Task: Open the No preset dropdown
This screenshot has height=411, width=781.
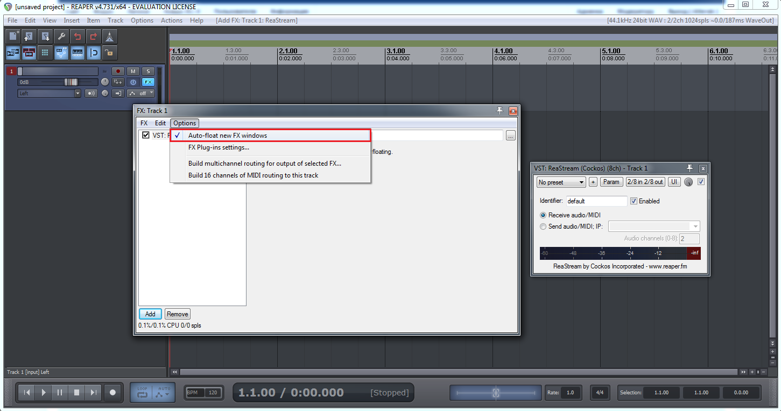Action: point(561,182)
